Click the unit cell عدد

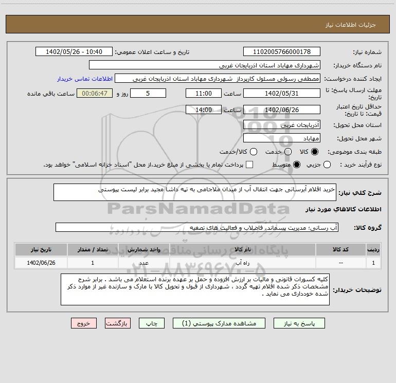[143, 263]
